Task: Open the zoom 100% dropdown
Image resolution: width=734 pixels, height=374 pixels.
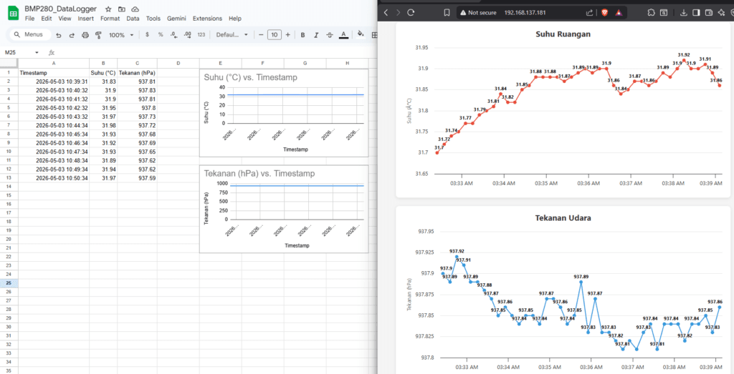Action: (x=121, y=34)
